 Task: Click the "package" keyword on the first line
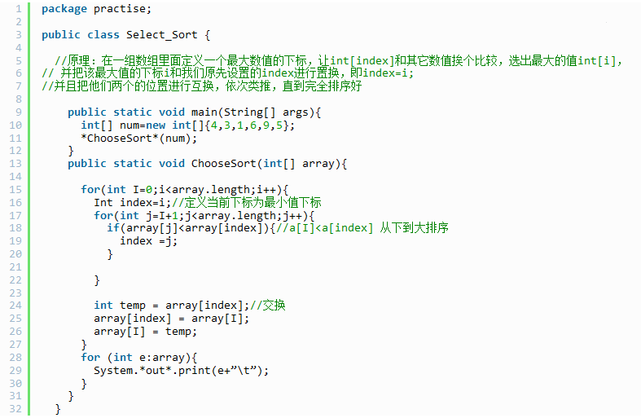(x=64, y=8)
